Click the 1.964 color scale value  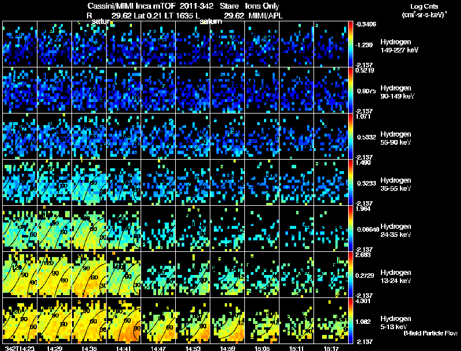pyautogui.click(x=363, y=209)
